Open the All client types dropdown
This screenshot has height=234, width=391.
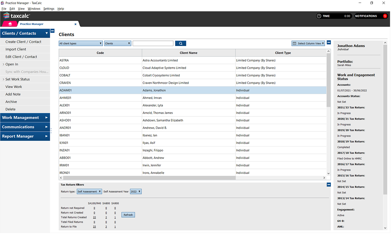[81, 44]
